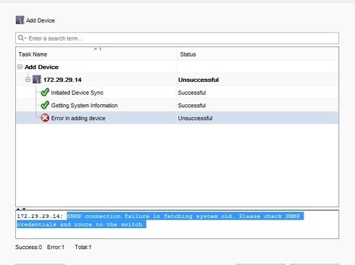This screenshot has height=265, width=355.
Task: Select the 172.29.29.14 tree row
Action: [177, 80]
